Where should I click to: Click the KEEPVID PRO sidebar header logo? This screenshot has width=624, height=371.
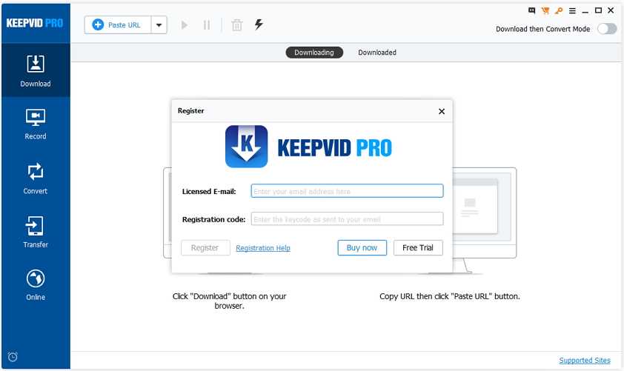click(35, 23)
